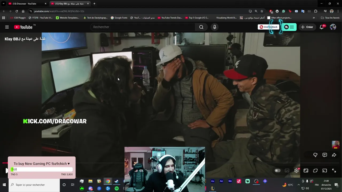
Task: Open YT2FB - YouTube Vi... bookmark
Action: pyautogui.click(x=40, y=18)
